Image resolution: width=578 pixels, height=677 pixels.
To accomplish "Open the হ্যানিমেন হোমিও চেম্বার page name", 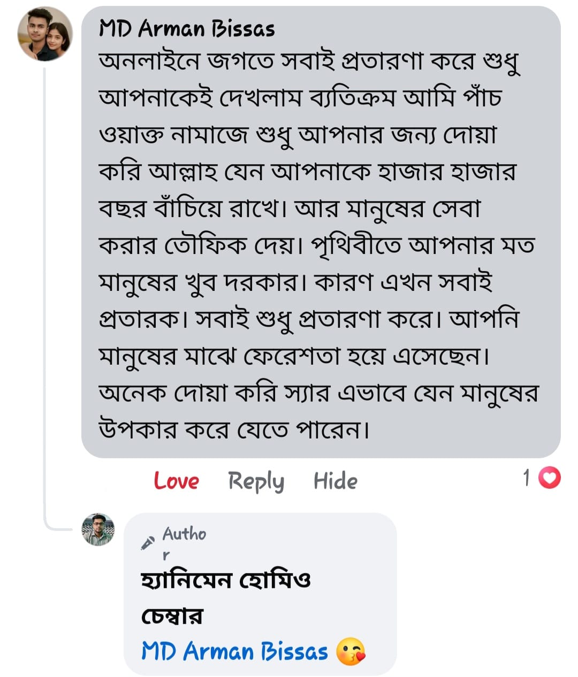I will [225, 580].
